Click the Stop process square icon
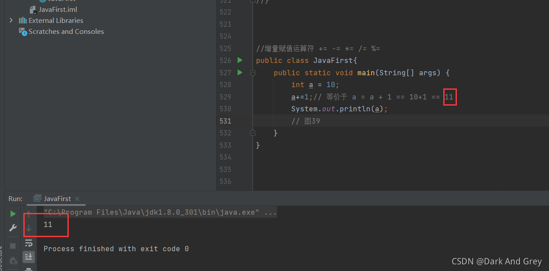 pos(13,245)
